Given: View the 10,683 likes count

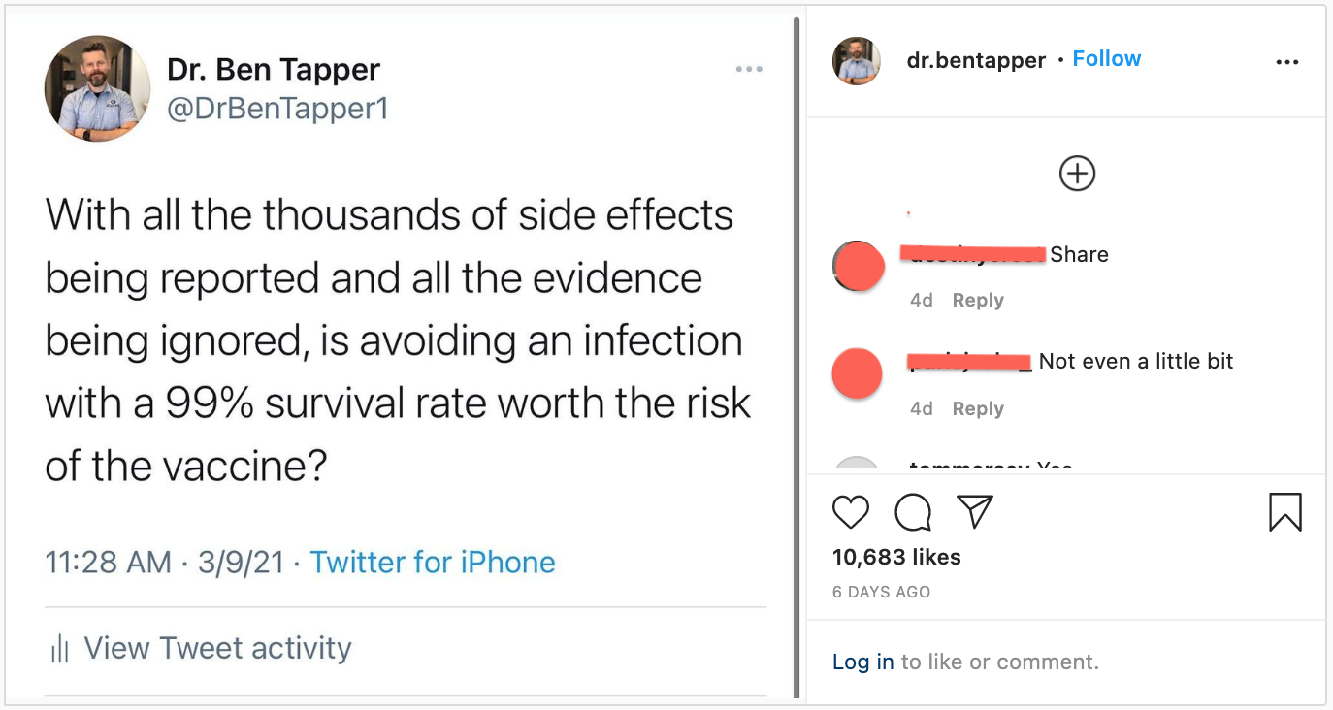Looking at the screenshot, I should [x=895, y=557].
